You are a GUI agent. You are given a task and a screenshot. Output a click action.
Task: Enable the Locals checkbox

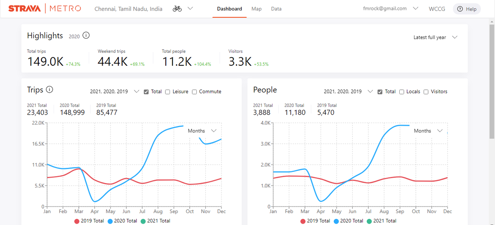click(401, 92)
